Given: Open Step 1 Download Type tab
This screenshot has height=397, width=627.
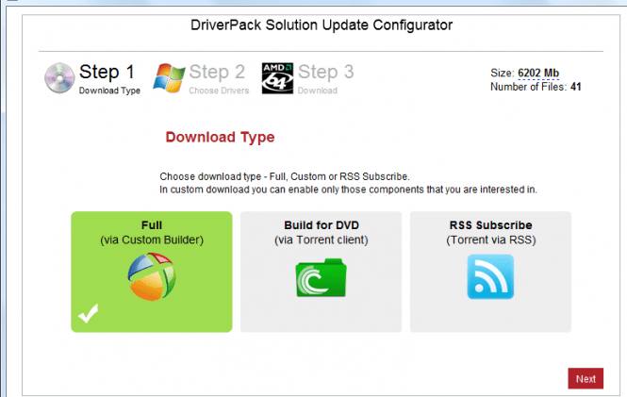Looking at the screenshot, I should click(x=92, y=78).
